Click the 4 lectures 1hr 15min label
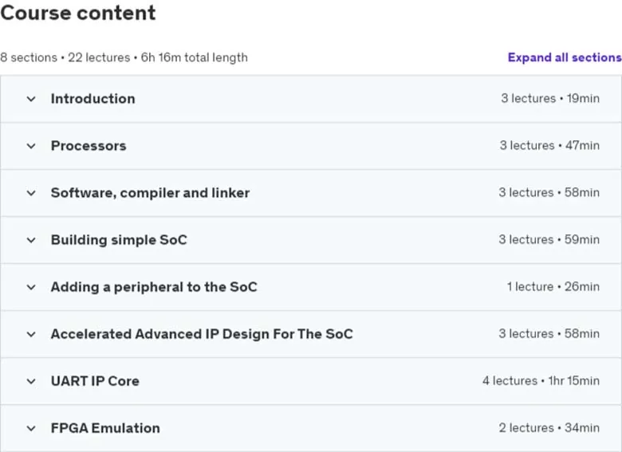 coord(541,381)
